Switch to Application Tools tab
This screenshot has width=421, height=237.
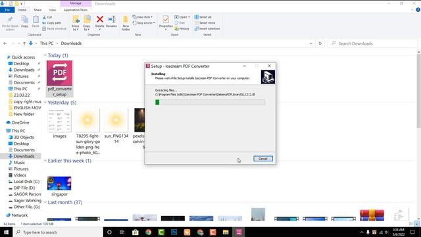click(x=76, y=10)
